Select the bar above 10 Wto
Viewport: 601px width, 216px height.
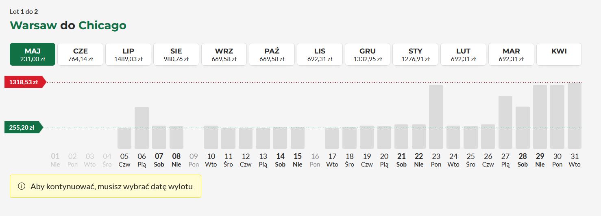211,137
